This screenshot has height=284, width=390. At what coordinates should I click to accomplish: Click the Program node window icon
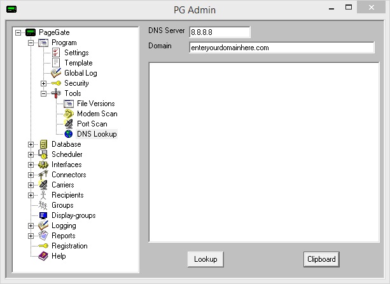point(43,43)
